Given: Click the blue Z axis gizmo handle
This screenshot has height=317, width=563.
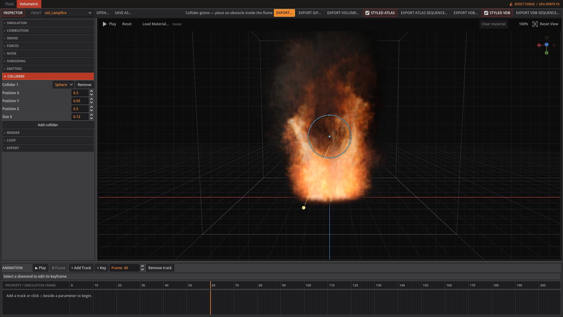Looking at the screenshot, I should point(547,44).
